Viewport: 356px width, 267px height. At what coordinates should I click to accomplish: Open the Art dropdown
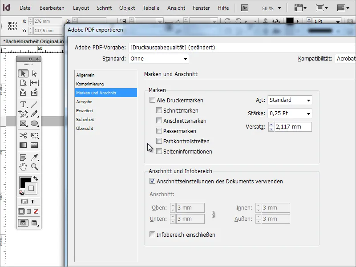[290, 100]
